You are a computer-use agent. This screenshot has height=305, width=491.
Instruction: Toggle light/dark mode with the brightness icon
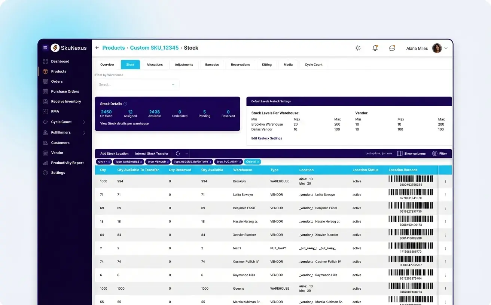tap(357, 48)
